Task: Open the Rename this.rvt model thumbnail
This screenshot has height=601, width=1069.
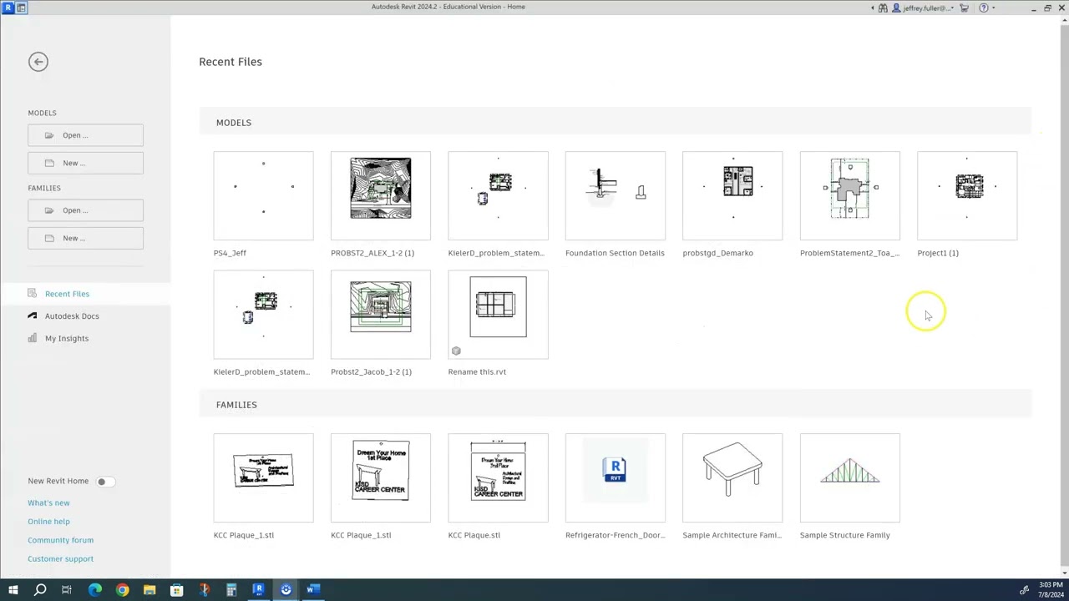Action: click(x=498, y=315)
